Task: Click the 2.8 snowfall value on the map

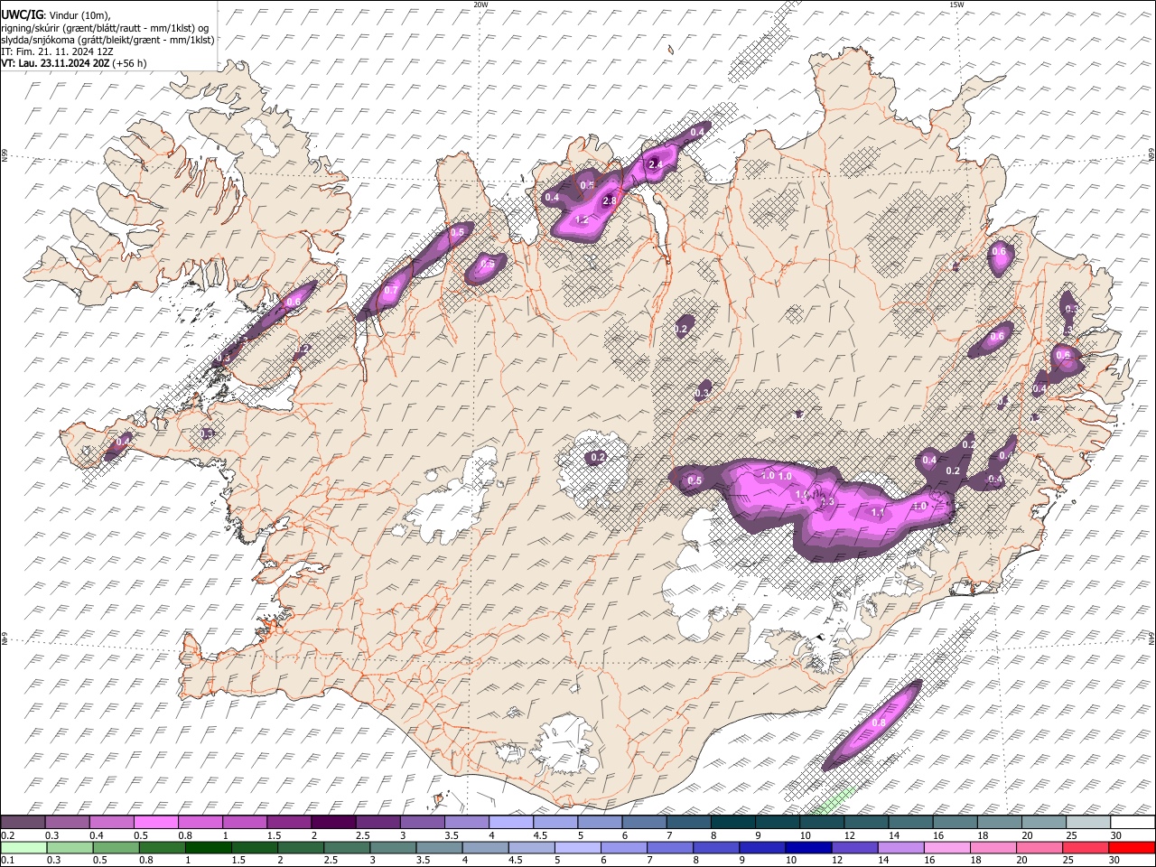Action: click(x=610, y=200)
